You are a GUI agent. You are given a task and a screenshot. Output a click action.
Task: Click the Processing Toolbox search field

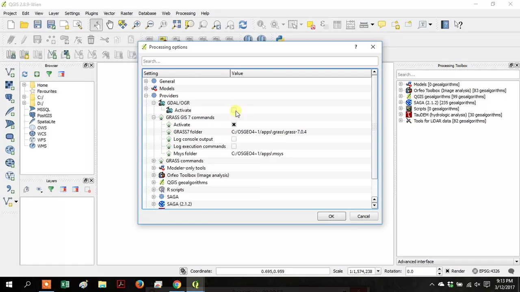[x=458, y=75]
